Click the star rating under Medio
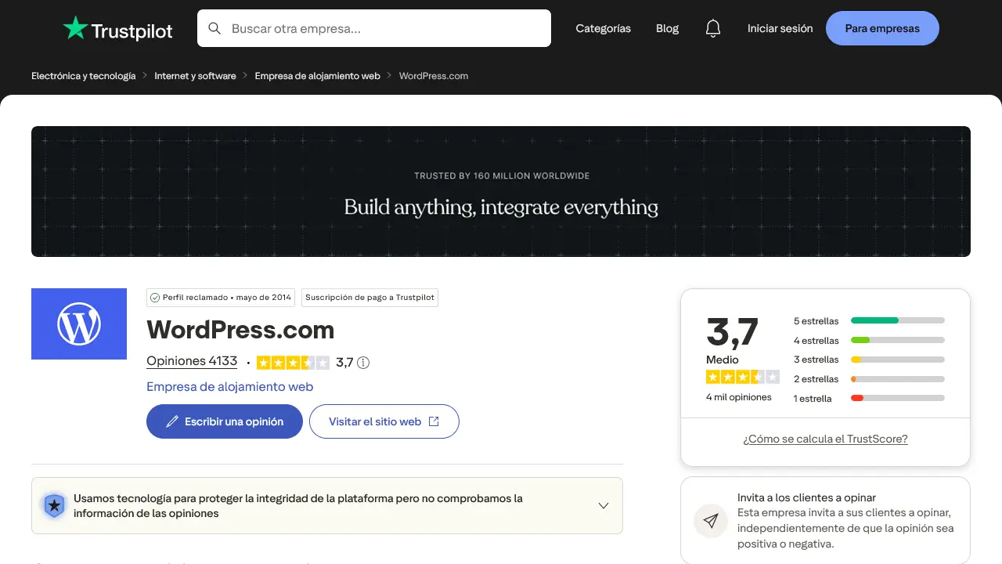Image resolution: width=1002 pixels, height=564 pixels. [x=743, y=377]
